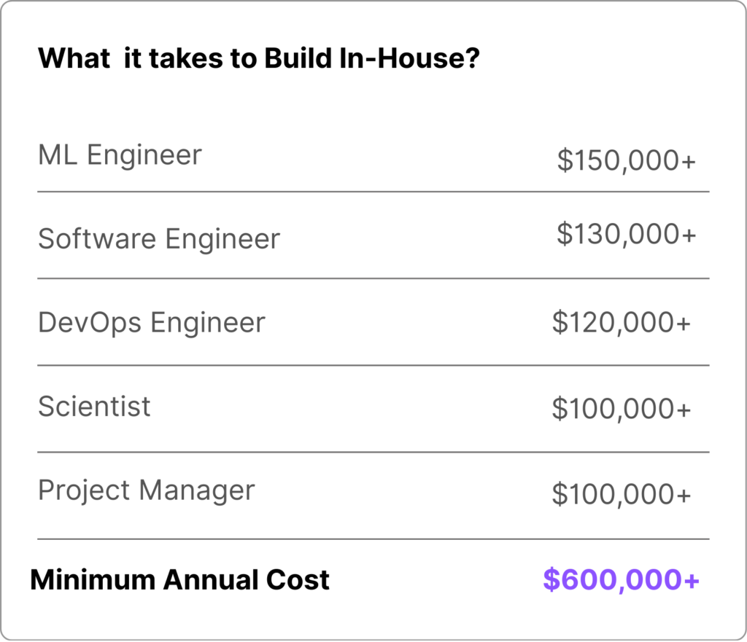Viewport: 747px width, 642px height.
Task: Click the Minimum Annual Cost label
Action: [179, 580]
